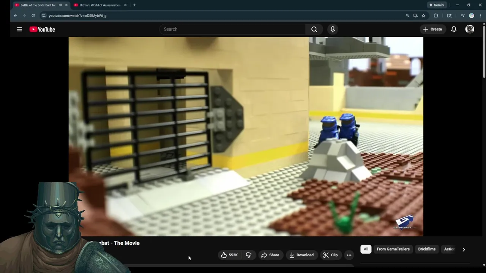Select the All filter chip
Screen dimensions: 486x273
(366, 249)
